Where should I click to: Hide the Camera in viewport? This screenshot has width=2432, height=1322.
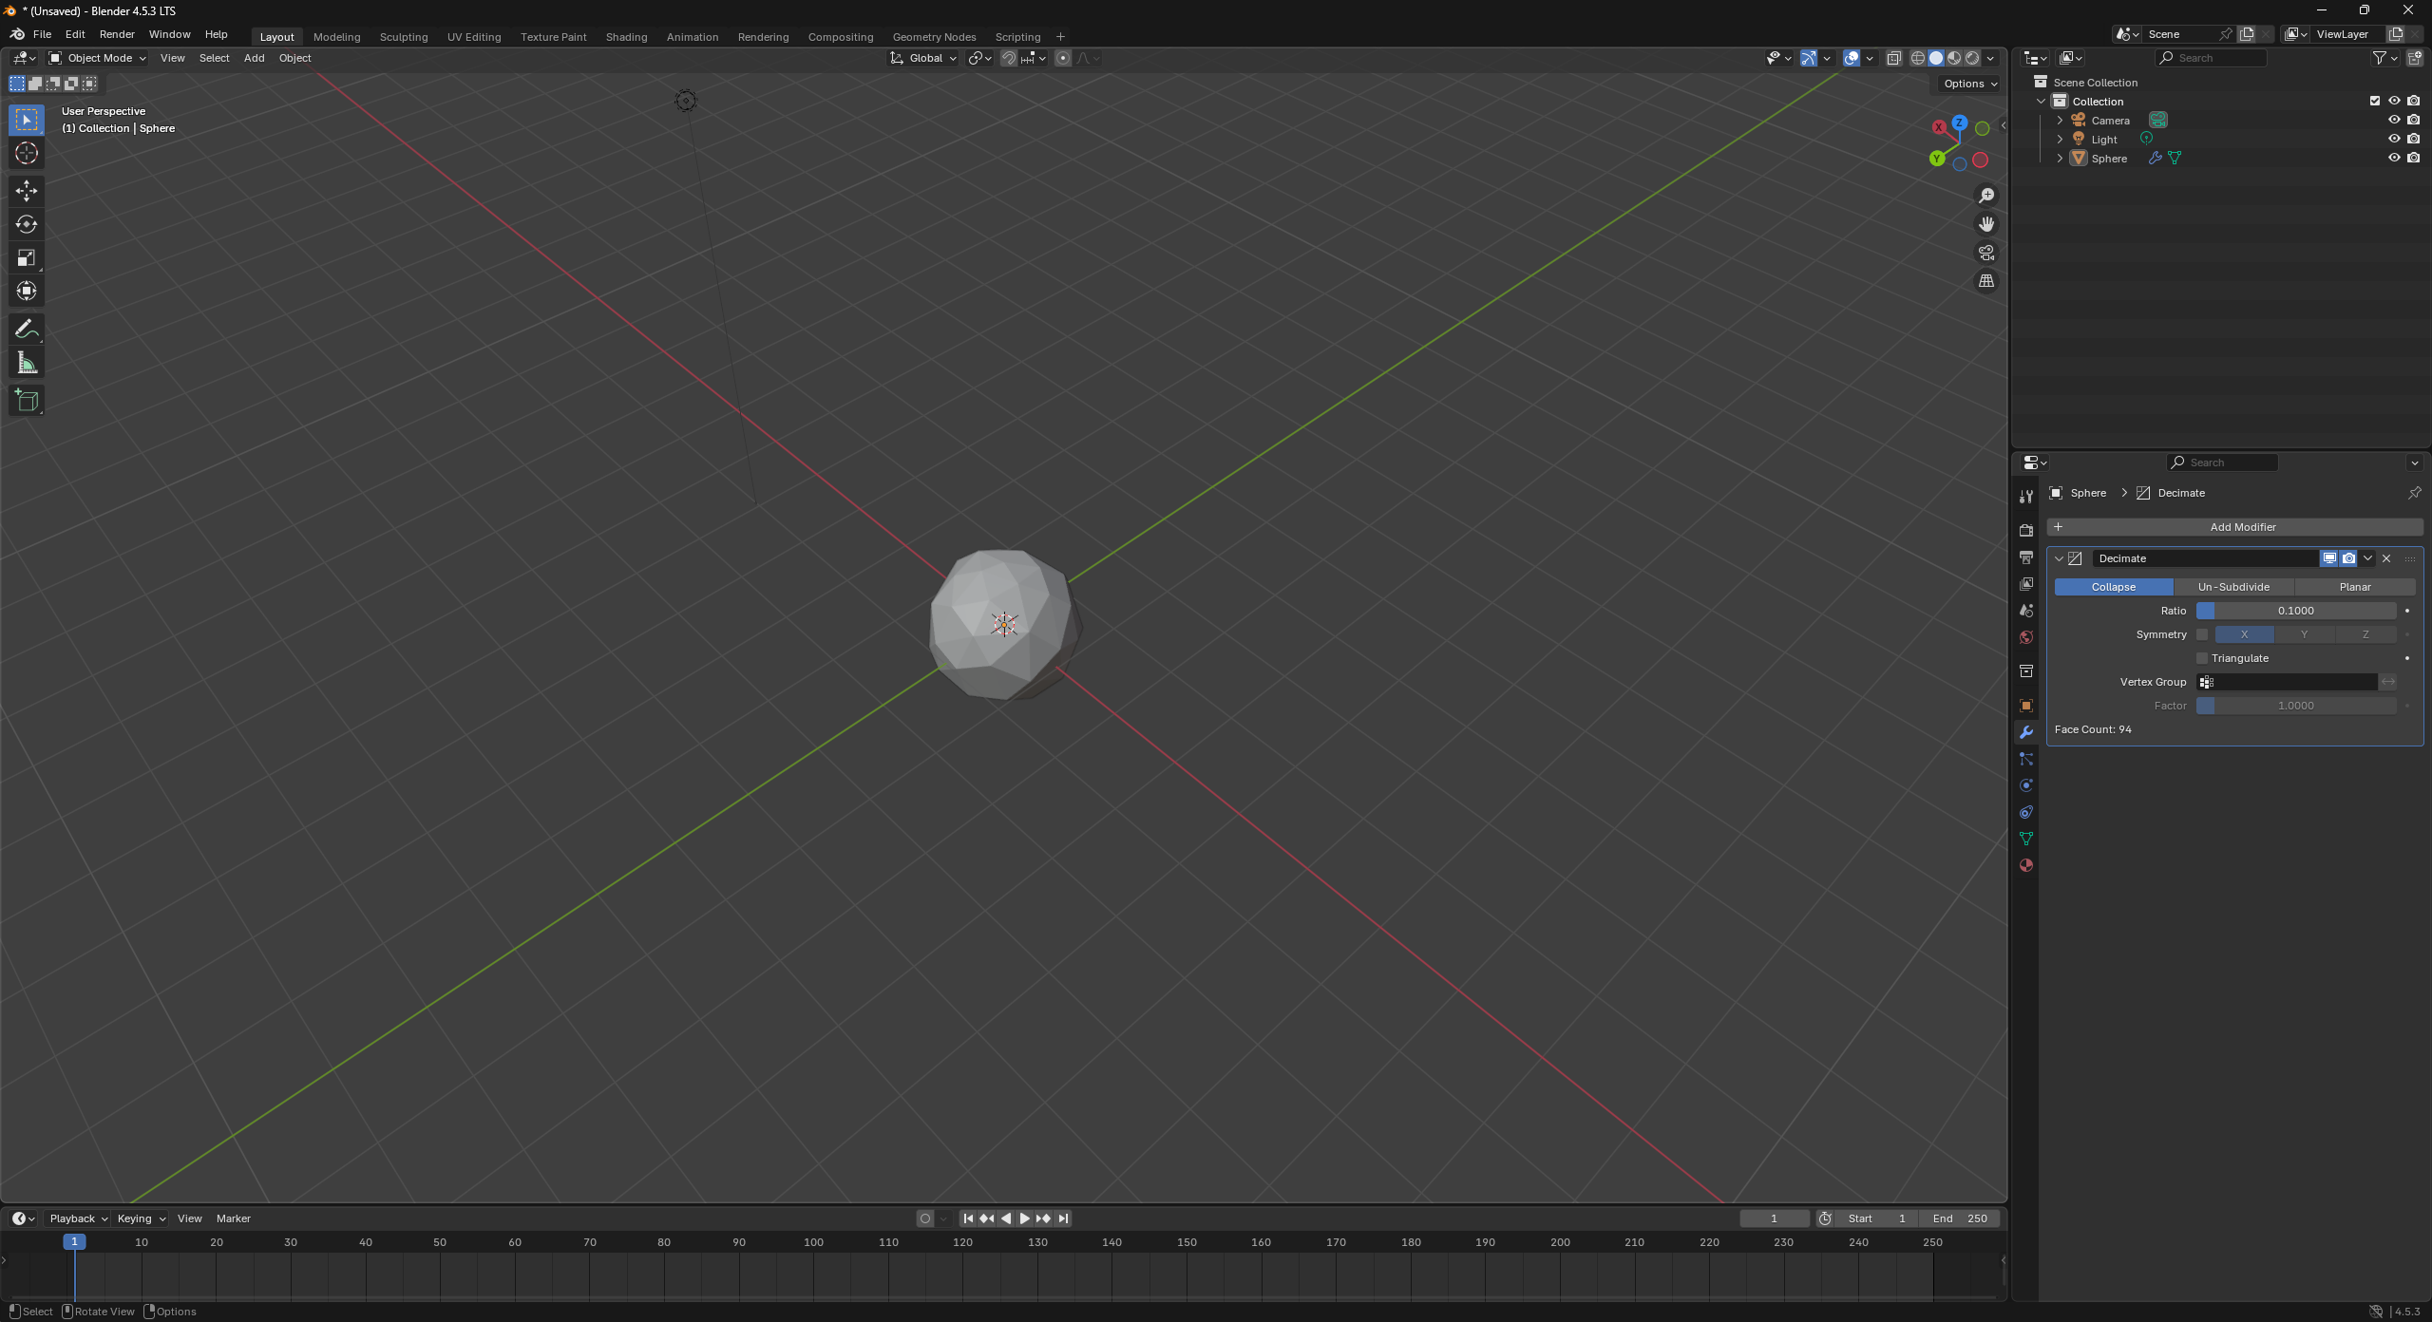click(2394, 120)
